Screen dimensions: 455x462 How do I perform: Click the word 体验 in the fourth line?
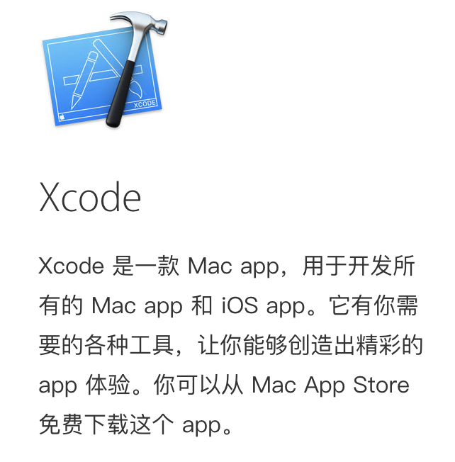click(x=108, y=385)
